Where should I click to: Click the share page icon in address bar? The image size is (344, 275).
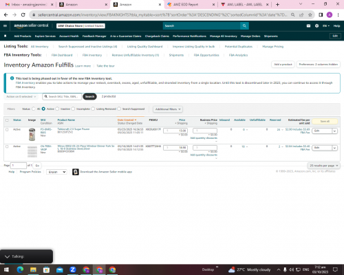(301, 14)
